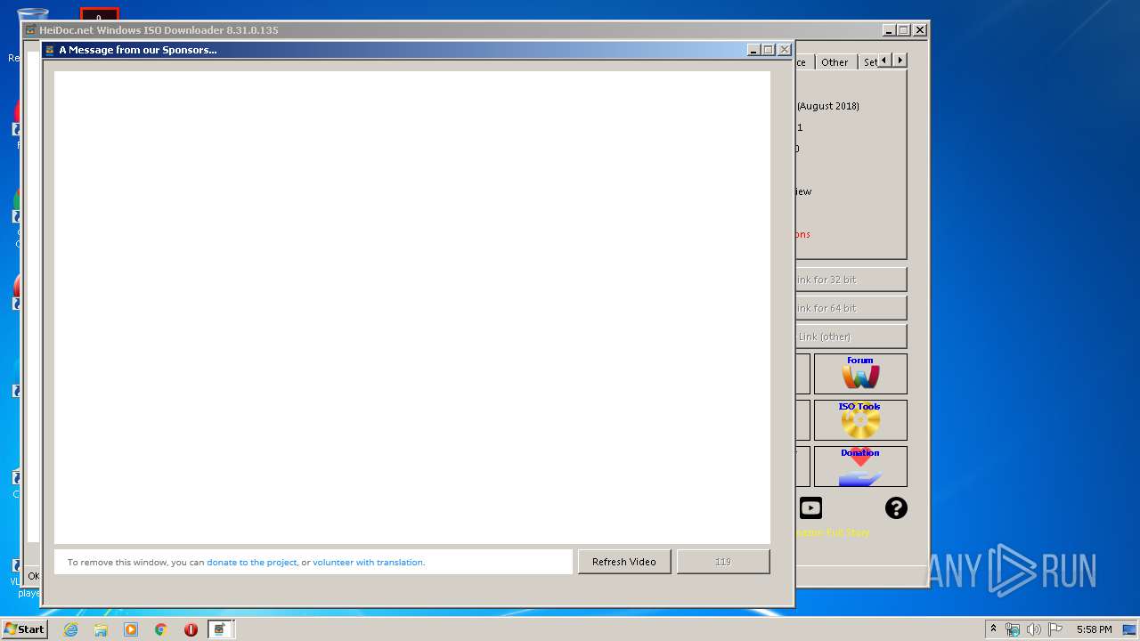Screen dimensions: 1140x641
Task: Close the Message from our Sponsors window
Action: click(x=785, y=50)
